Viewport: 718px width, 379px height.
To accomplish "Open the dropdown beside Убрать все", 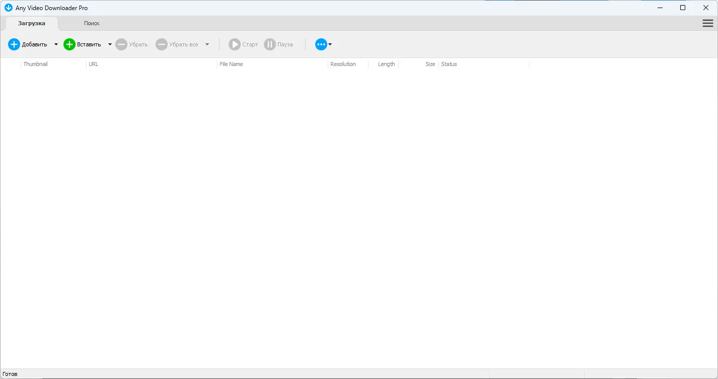I will tap(207, 44).
